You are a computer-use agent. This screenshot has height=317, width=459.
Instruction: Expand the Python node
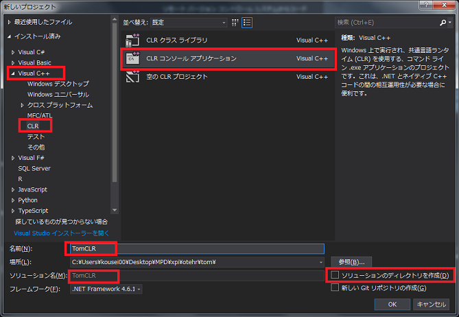pos(13,200)
